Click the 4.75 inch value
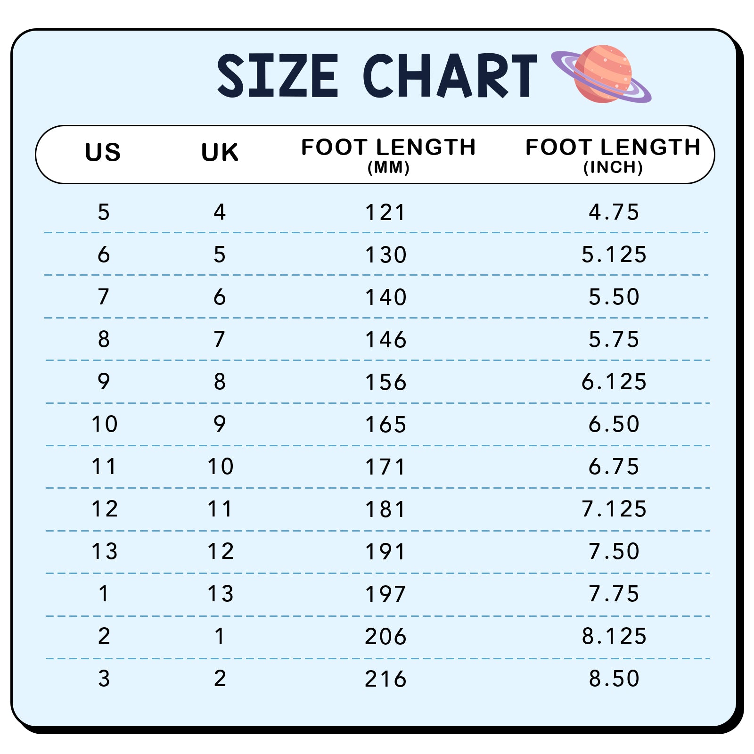This screenshot has width=754, height=754. (614, 212)
